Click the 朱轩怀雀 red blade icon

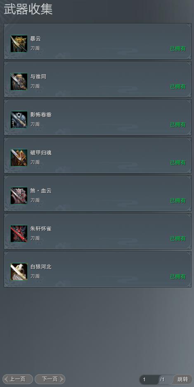(19, 234)
